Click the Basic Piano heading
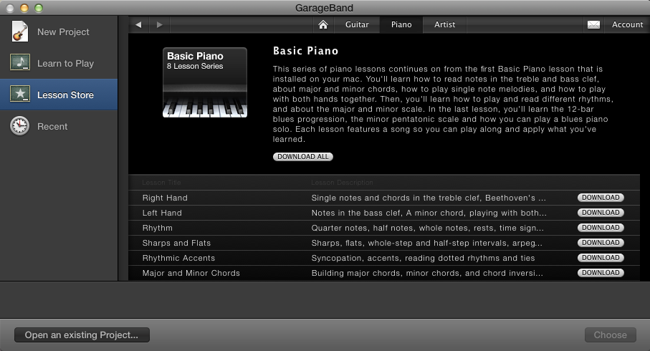Image resolution: width=650 pixels, height=351 pixels. tap(305, 51)
